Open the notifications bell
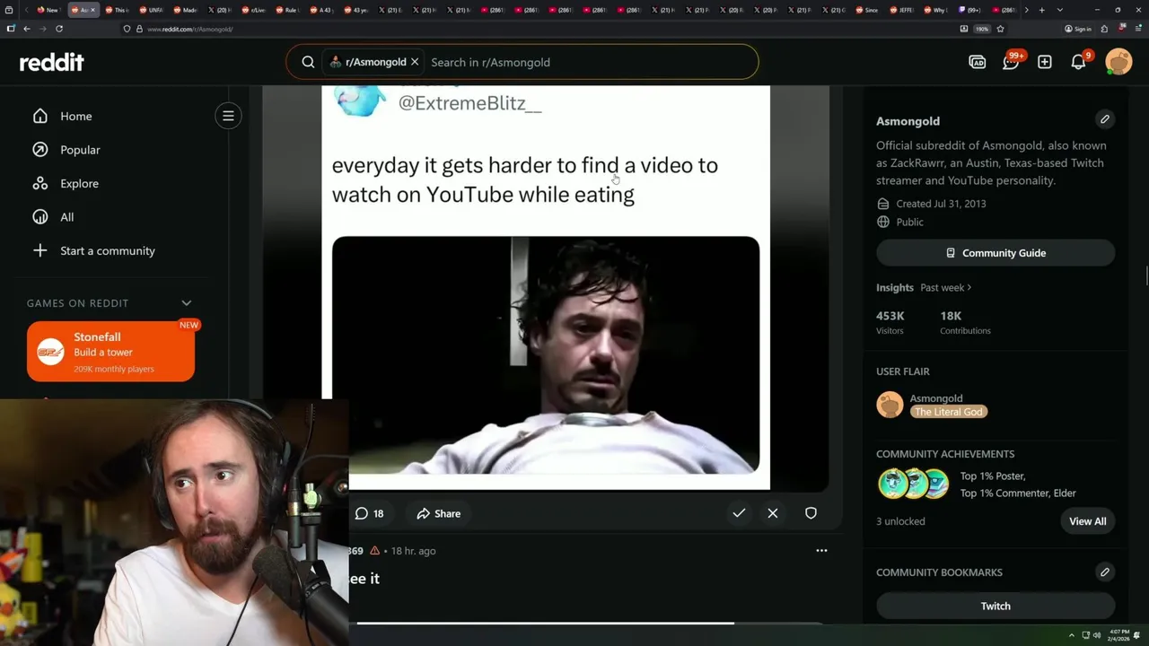Screen dimensions: 1149x646 click(1078, 62)
